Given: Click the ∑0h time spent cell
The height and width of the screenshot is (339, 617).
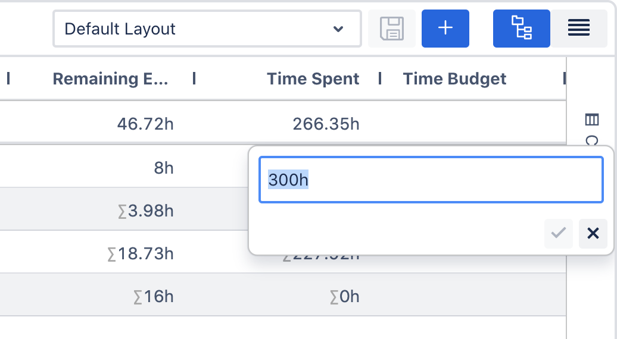Looking at the screenshot, I should 344,296.
